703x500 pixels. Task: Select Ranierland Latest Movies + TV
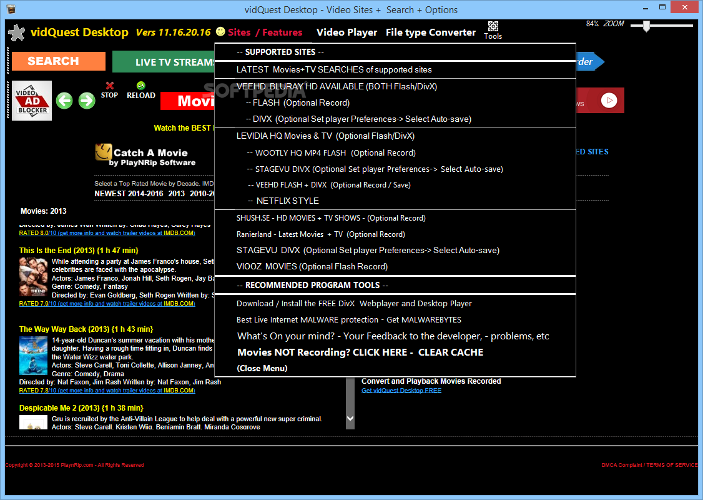[395, 234]
